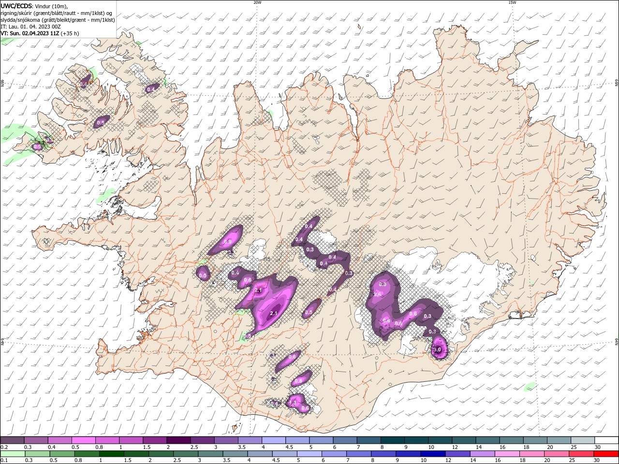Click the '1.3' snowfall value near the south coast

pyautogui.click(x=292, y=402)
